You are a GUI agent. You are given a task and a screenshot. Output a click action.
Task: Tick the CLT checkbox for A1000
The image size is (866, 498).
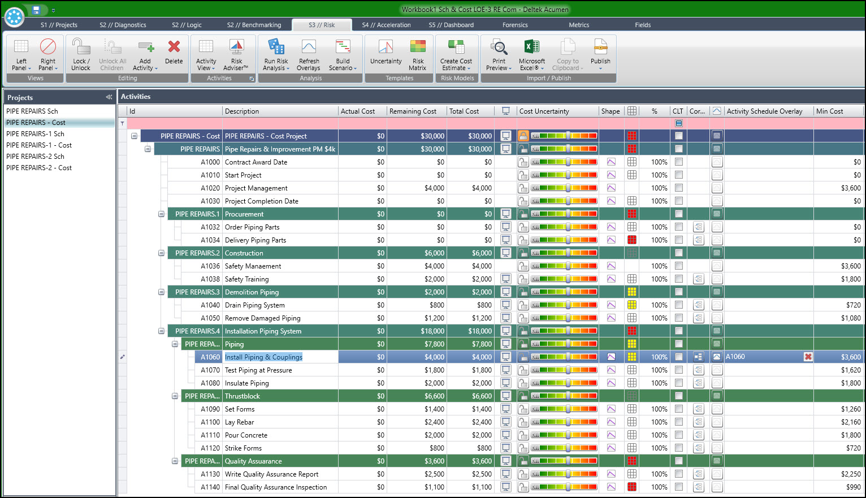tap(678, 162)
